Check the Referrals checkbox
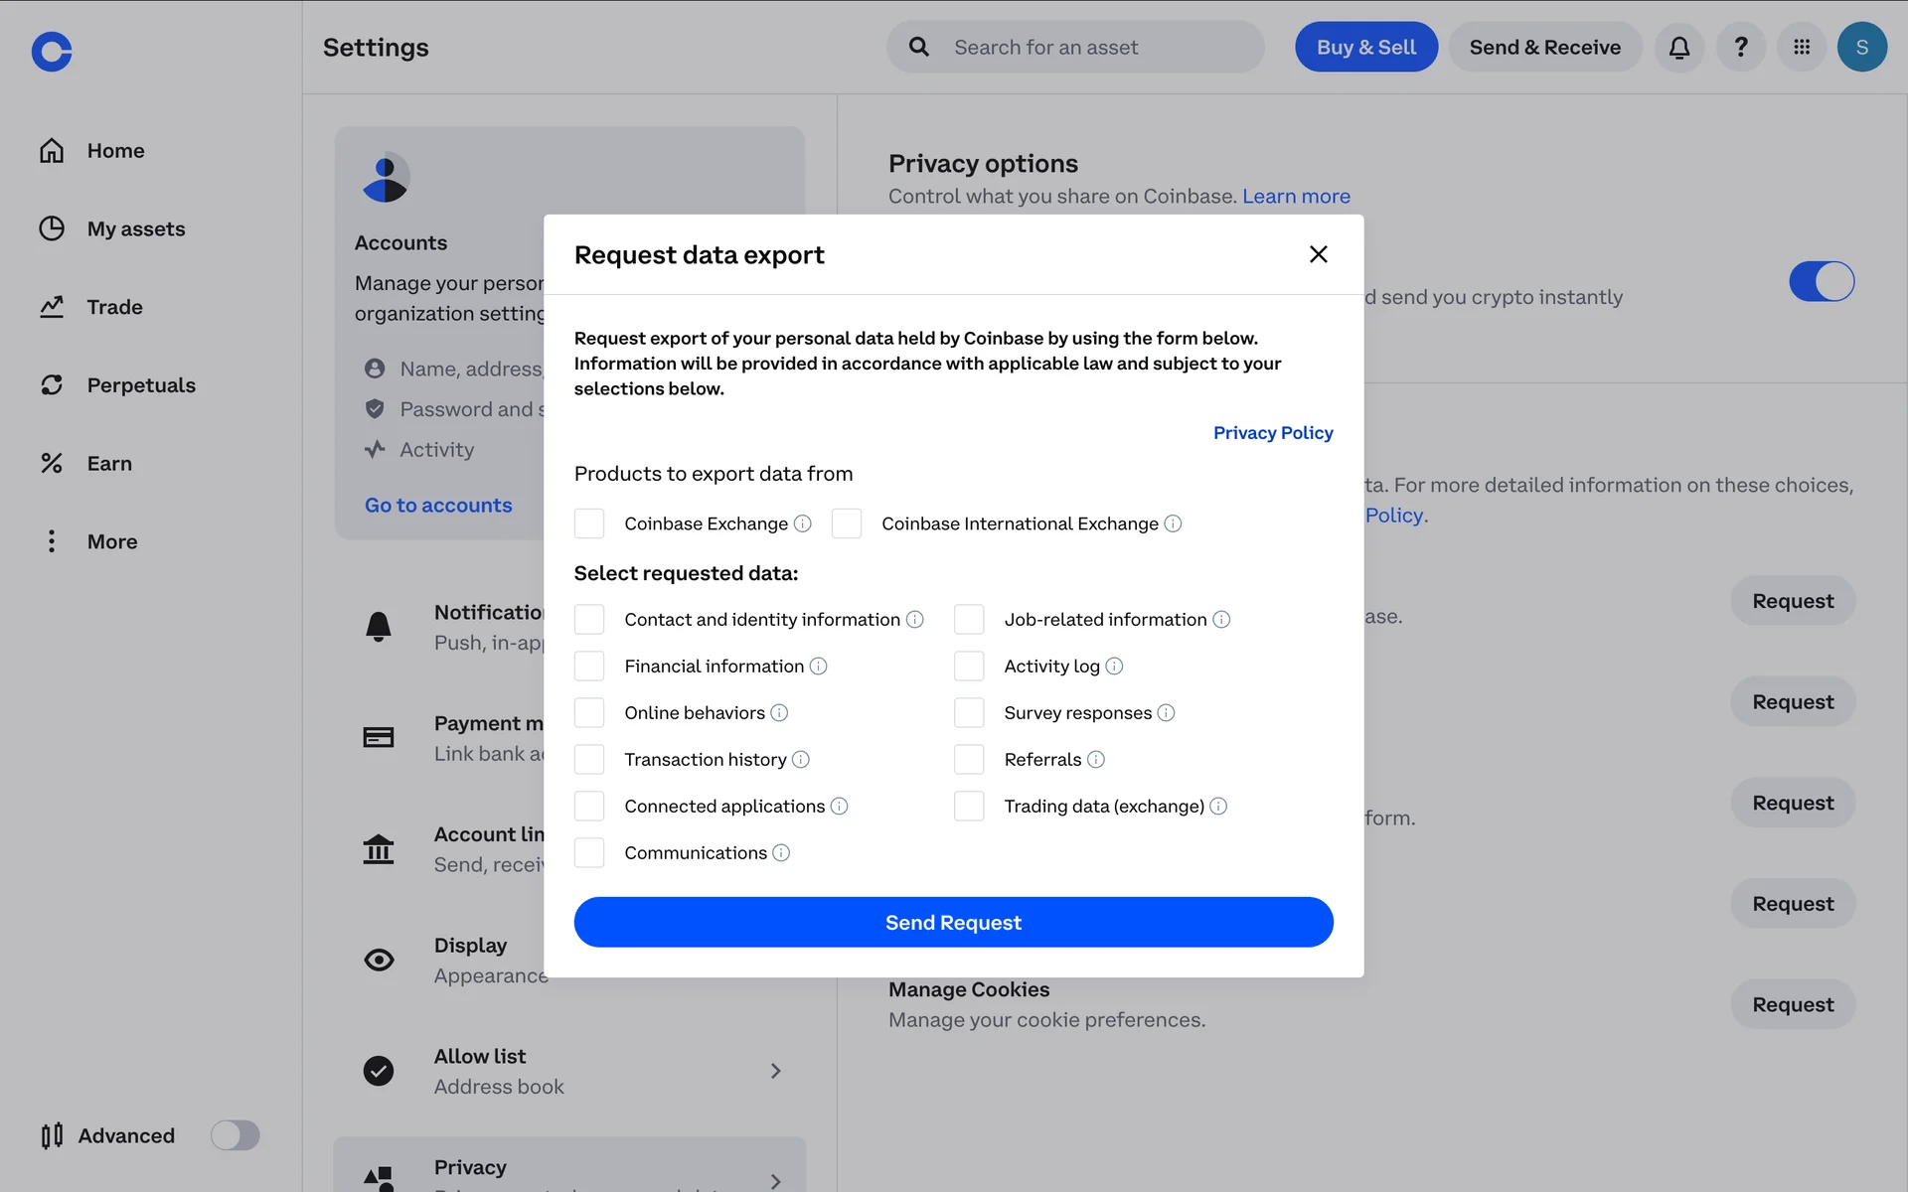The width and height of the screenshot is (1908, 1192). click(x=969, y=760)
